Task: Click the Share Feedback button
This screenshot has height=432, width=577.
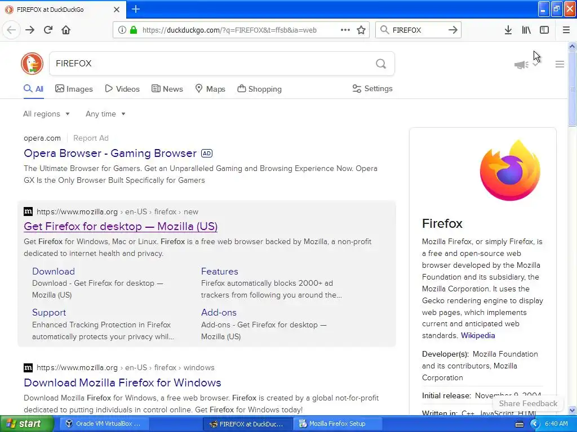Action: tap(528, 403)
